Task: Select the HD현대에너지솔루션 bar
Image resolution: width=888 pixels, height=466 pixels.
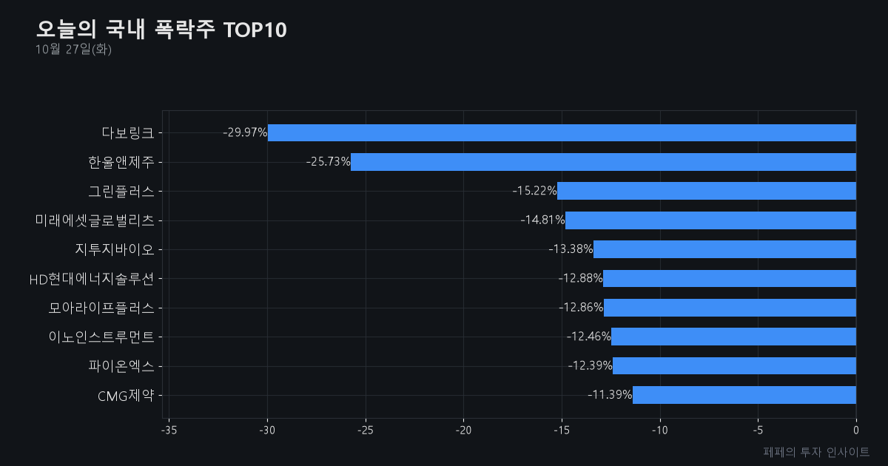Action: point(730,278)
